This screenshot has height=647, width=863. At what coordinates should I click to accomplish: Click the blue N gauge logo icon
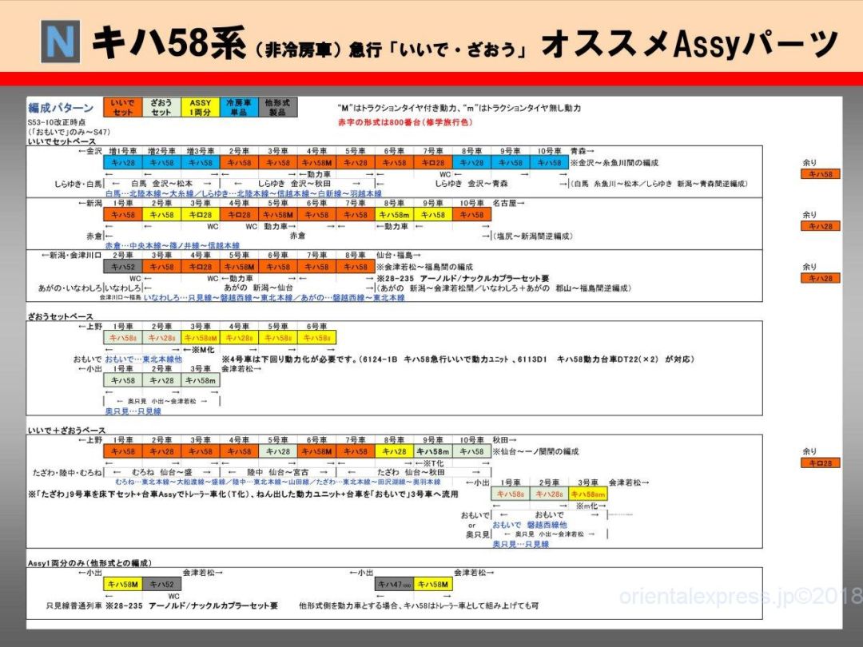pos(61,43)
